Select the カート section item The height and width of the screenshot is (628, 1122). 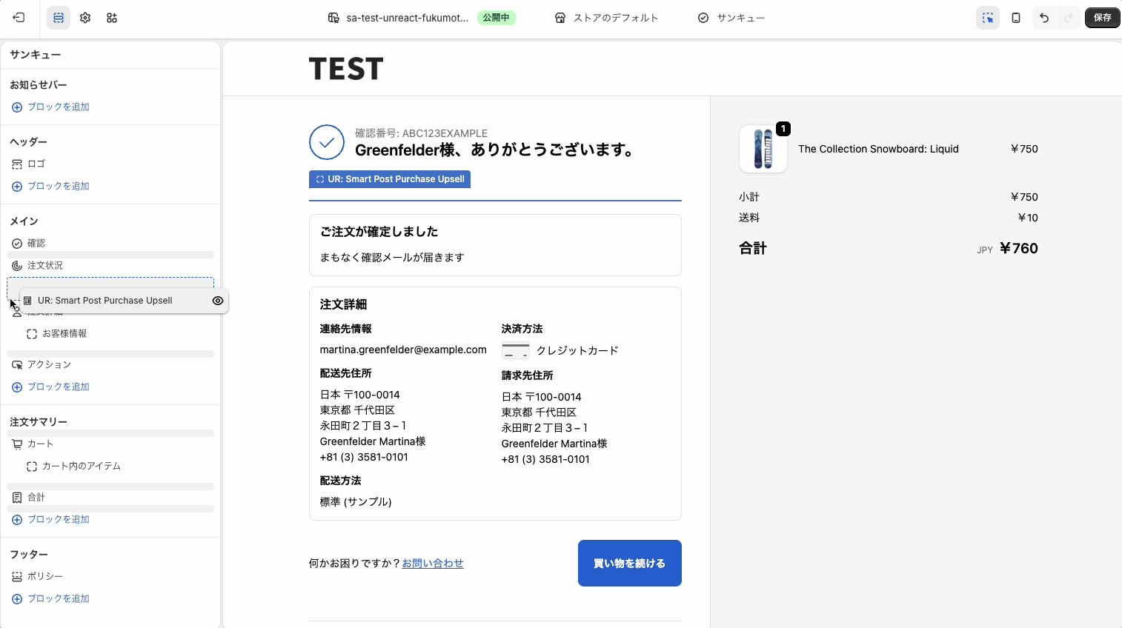pos(111,444)
